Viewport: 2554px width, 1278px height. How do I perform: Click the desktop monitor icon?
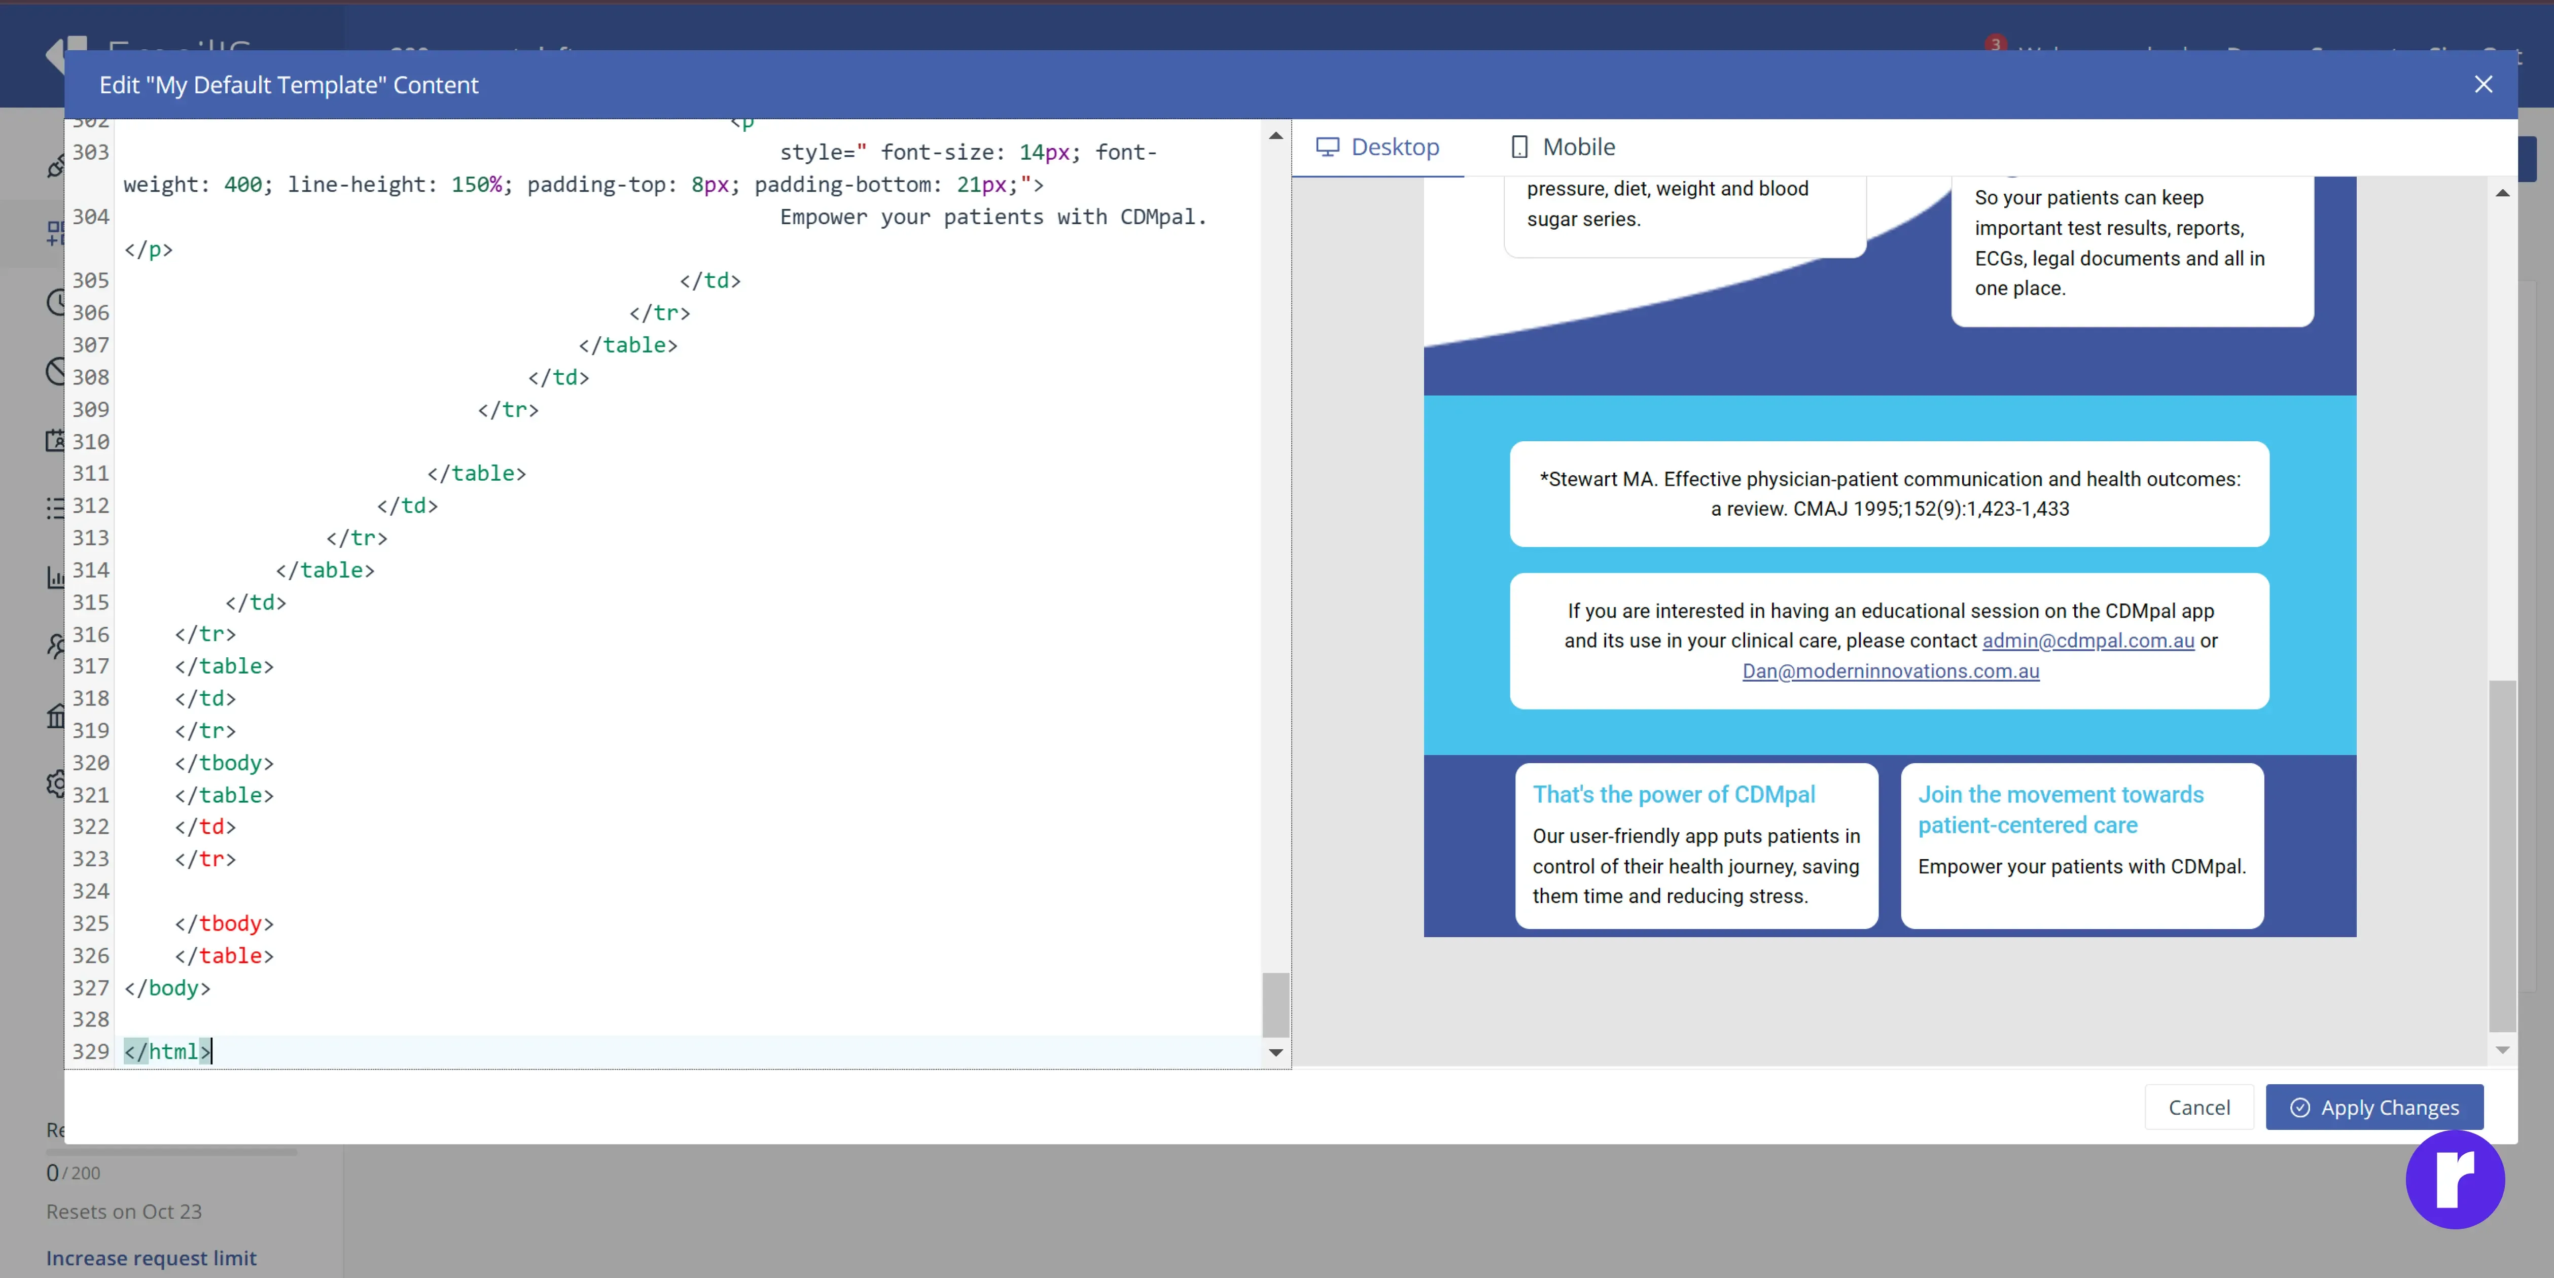pos(1327,147)
